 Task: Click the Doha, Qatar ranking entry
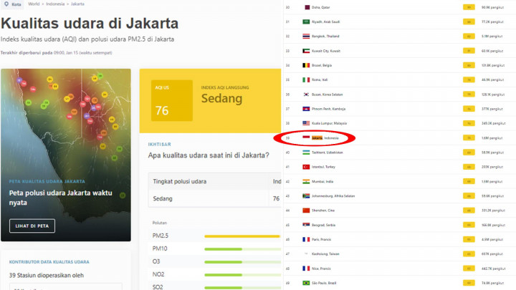tap(321, 7)
